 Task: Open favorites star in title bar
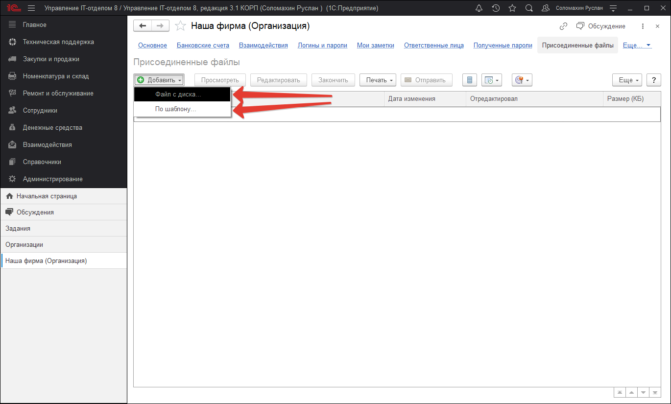[x=512, y=8]
